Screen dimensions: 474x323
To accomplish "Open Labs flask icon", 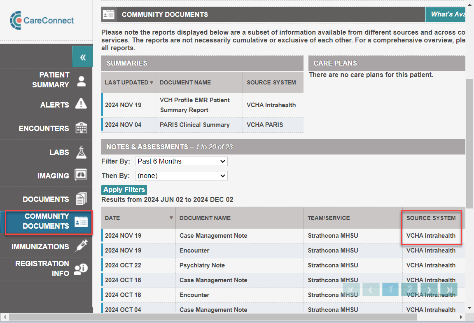I will 81,152.
